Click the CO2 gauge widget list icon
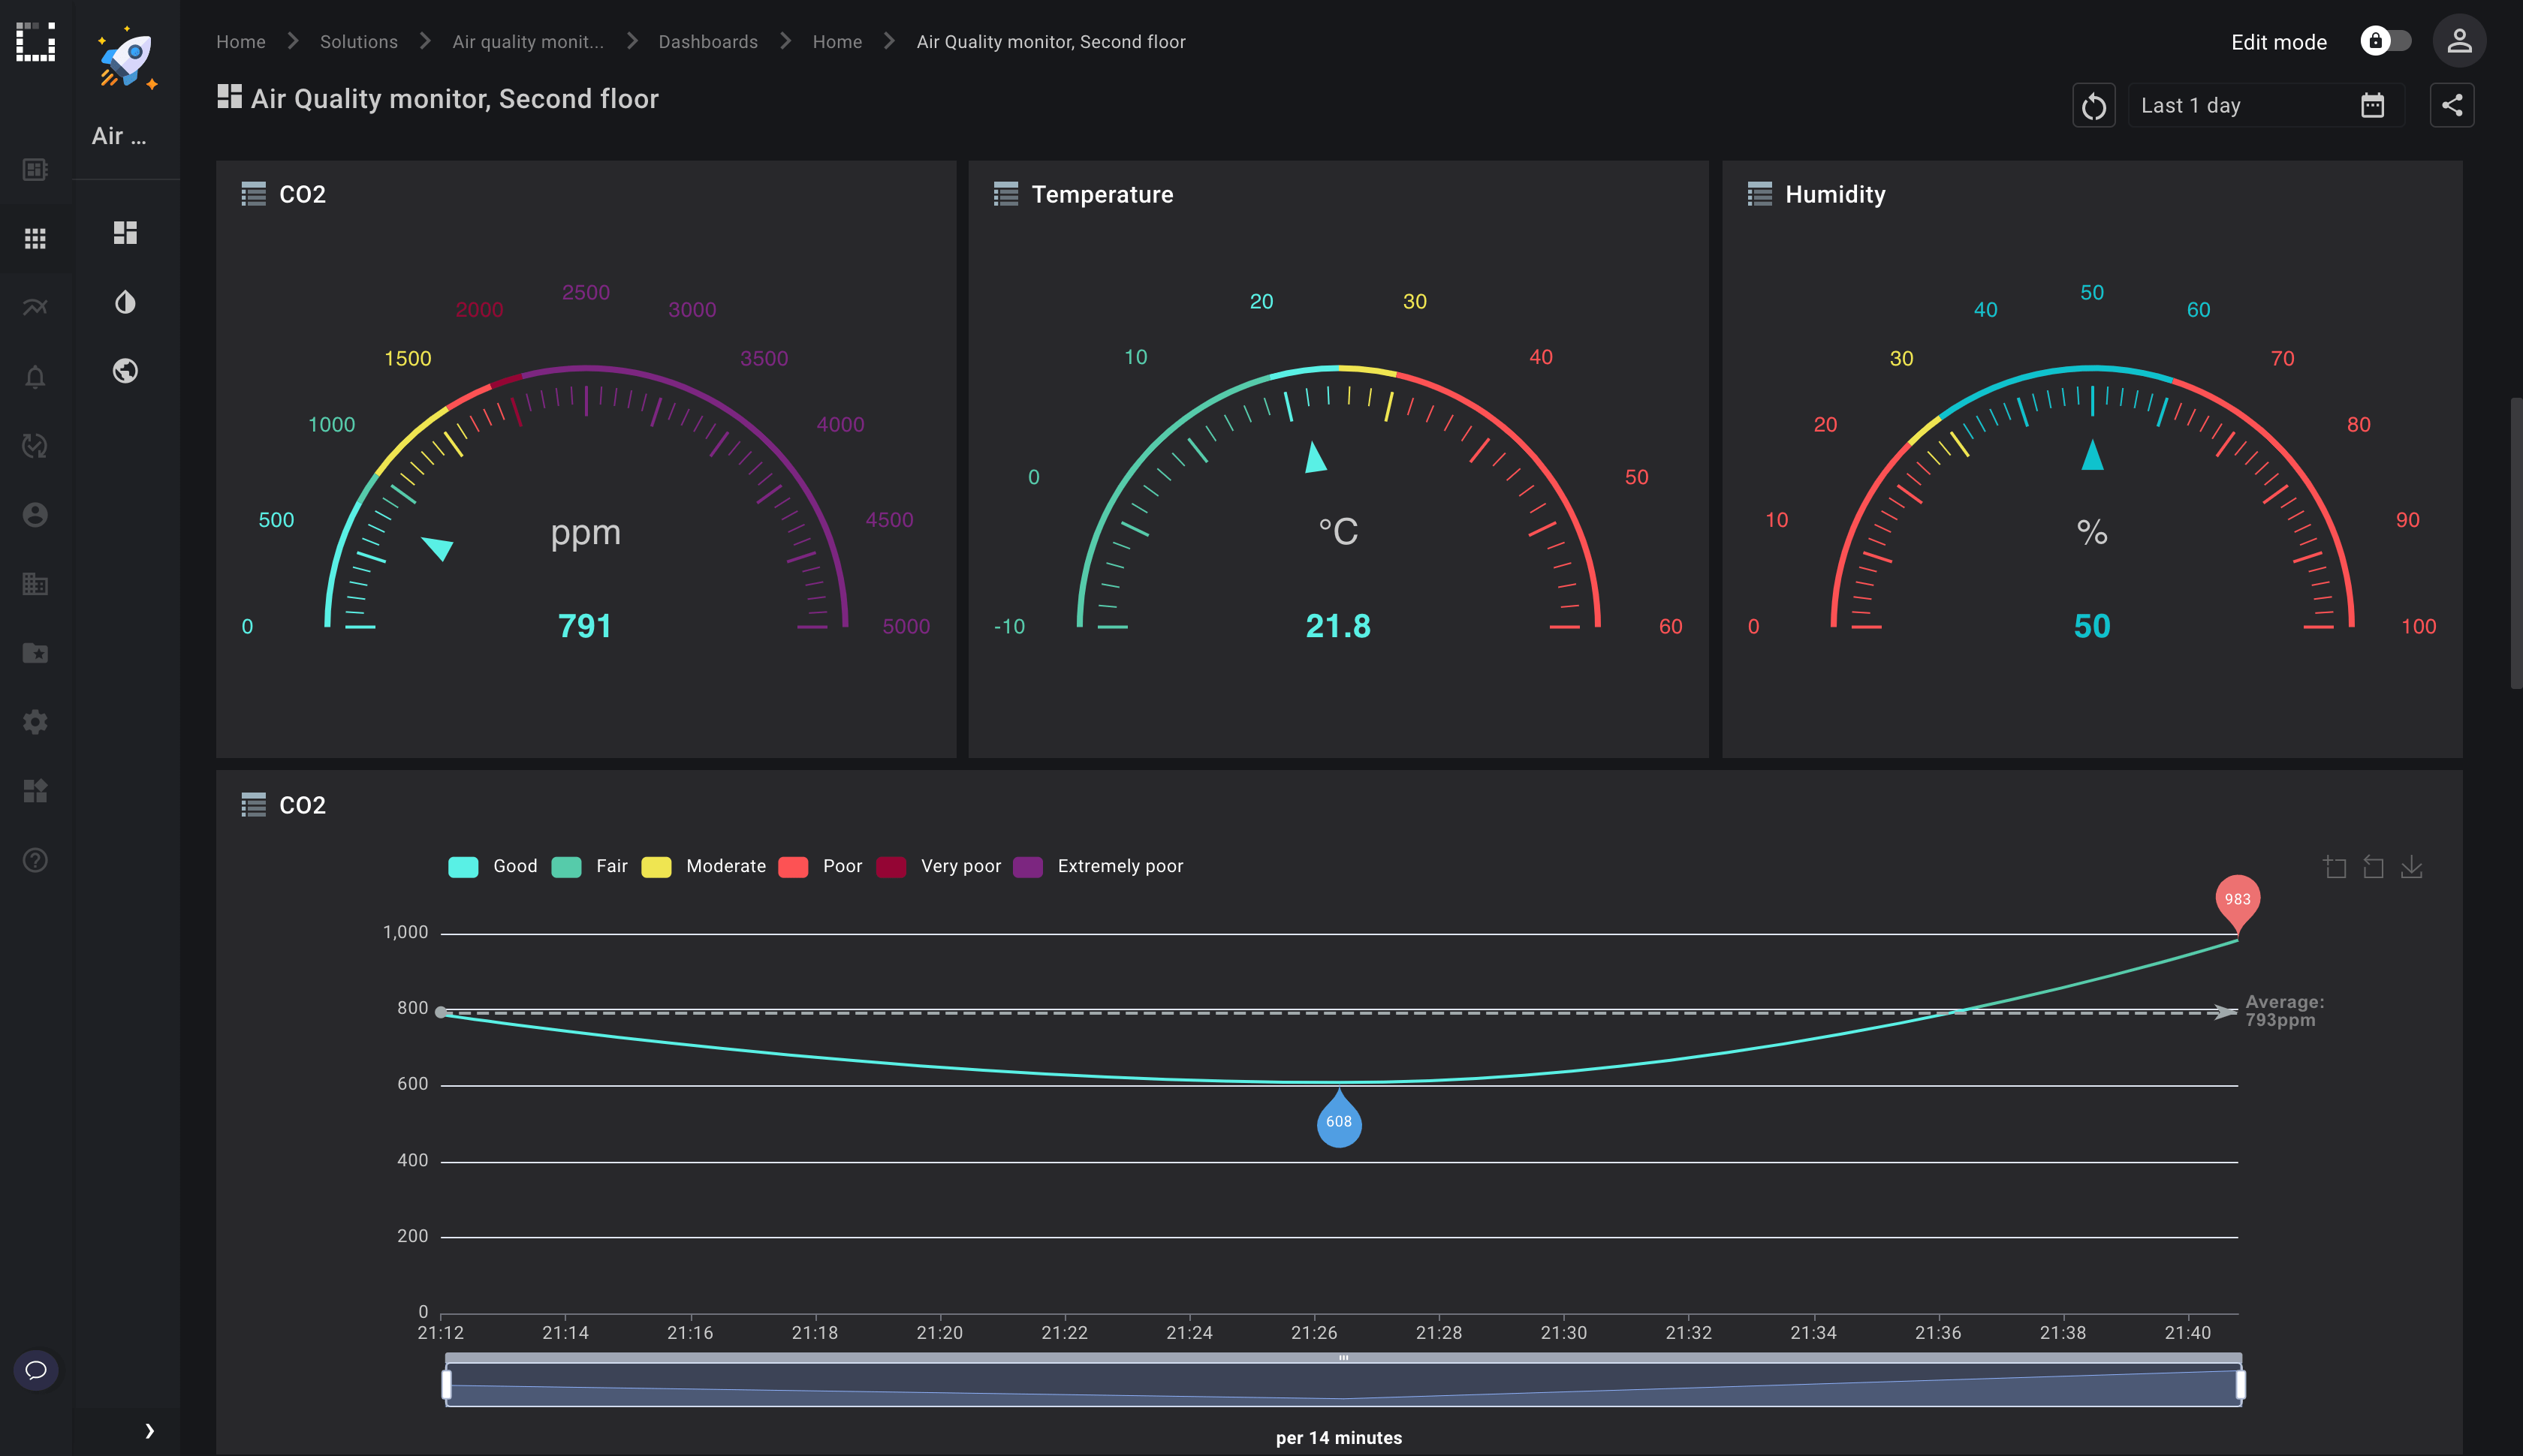2523x1456 pixels. pyautogui.click(x=253, y=194)
